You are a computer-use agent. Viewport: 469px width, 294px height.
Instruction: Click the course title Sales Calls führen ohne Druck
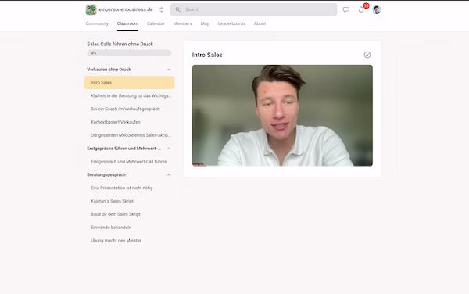point(120,44)
